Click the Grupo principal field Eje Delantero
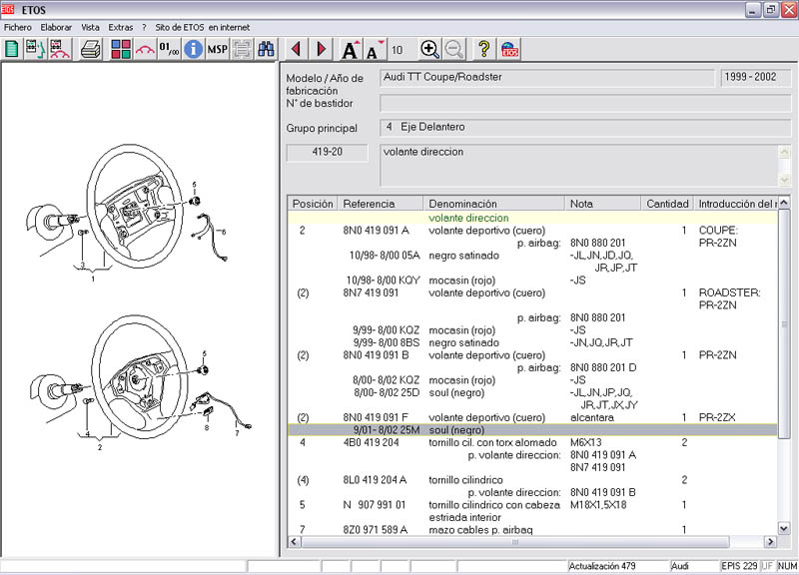The height and width of the screenshot is (575, 799). click(x=585, y=128)
